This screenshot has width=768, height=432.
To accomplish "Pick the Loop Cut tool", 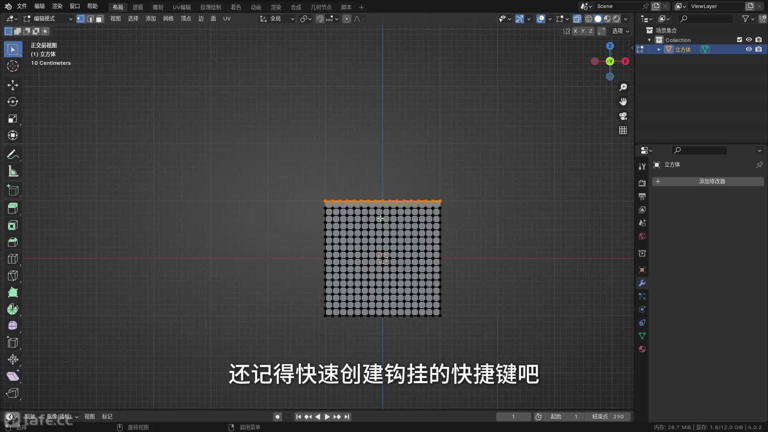I will pos(13,259).
